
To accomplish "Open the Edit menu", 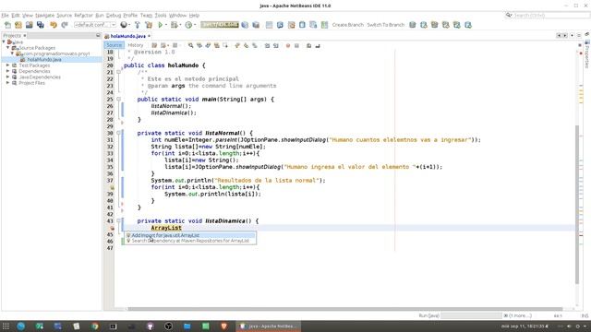I will click(16, 16).
